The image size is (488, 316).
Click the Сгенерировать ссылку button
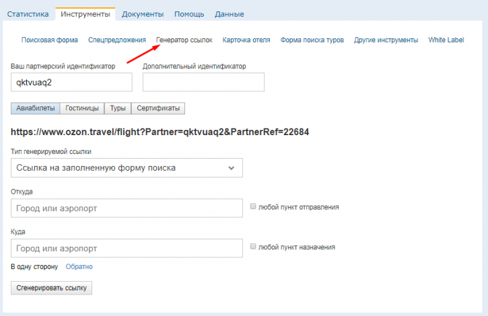tap(51, 288)
